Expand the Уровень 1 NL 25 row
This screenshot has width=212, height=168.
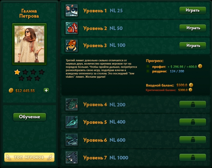point(135,10)
